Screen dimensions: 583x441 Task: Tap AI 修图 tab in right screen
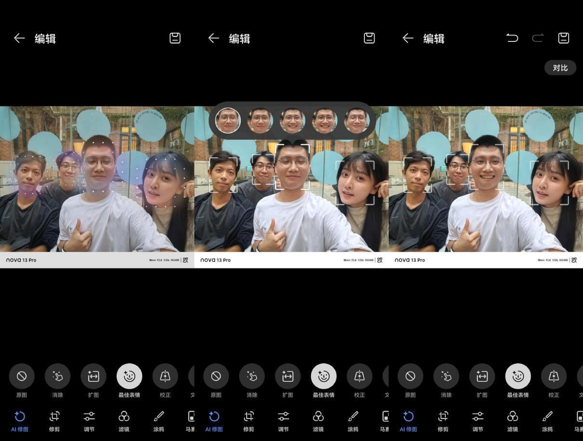point(408,421)
